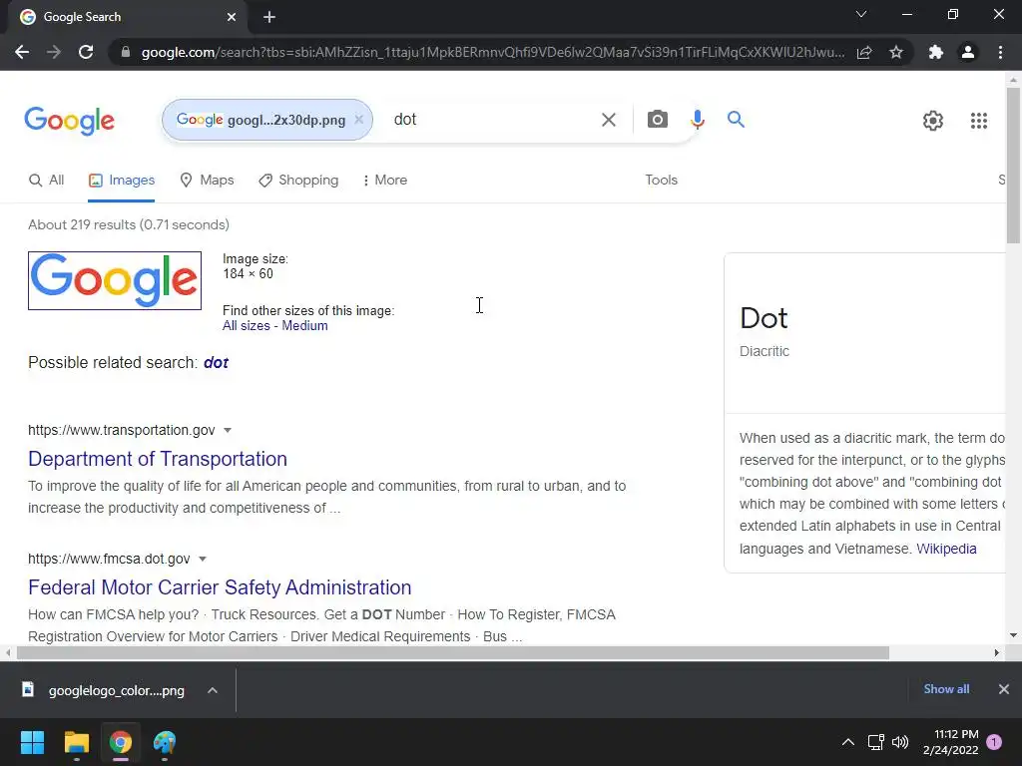Reload the current page
The height and width of the screenshot is (766, 1022).
pos(86,52)
